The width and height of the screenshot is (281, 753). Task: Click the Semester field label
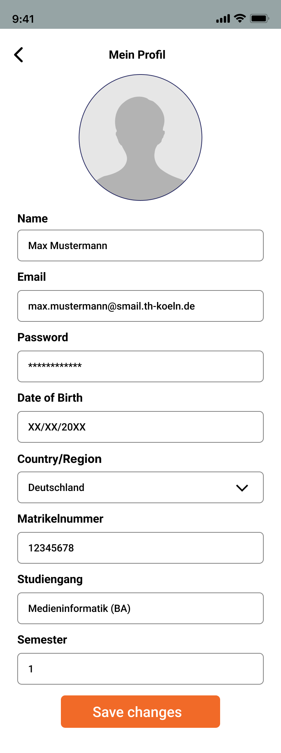click(42, 640)
